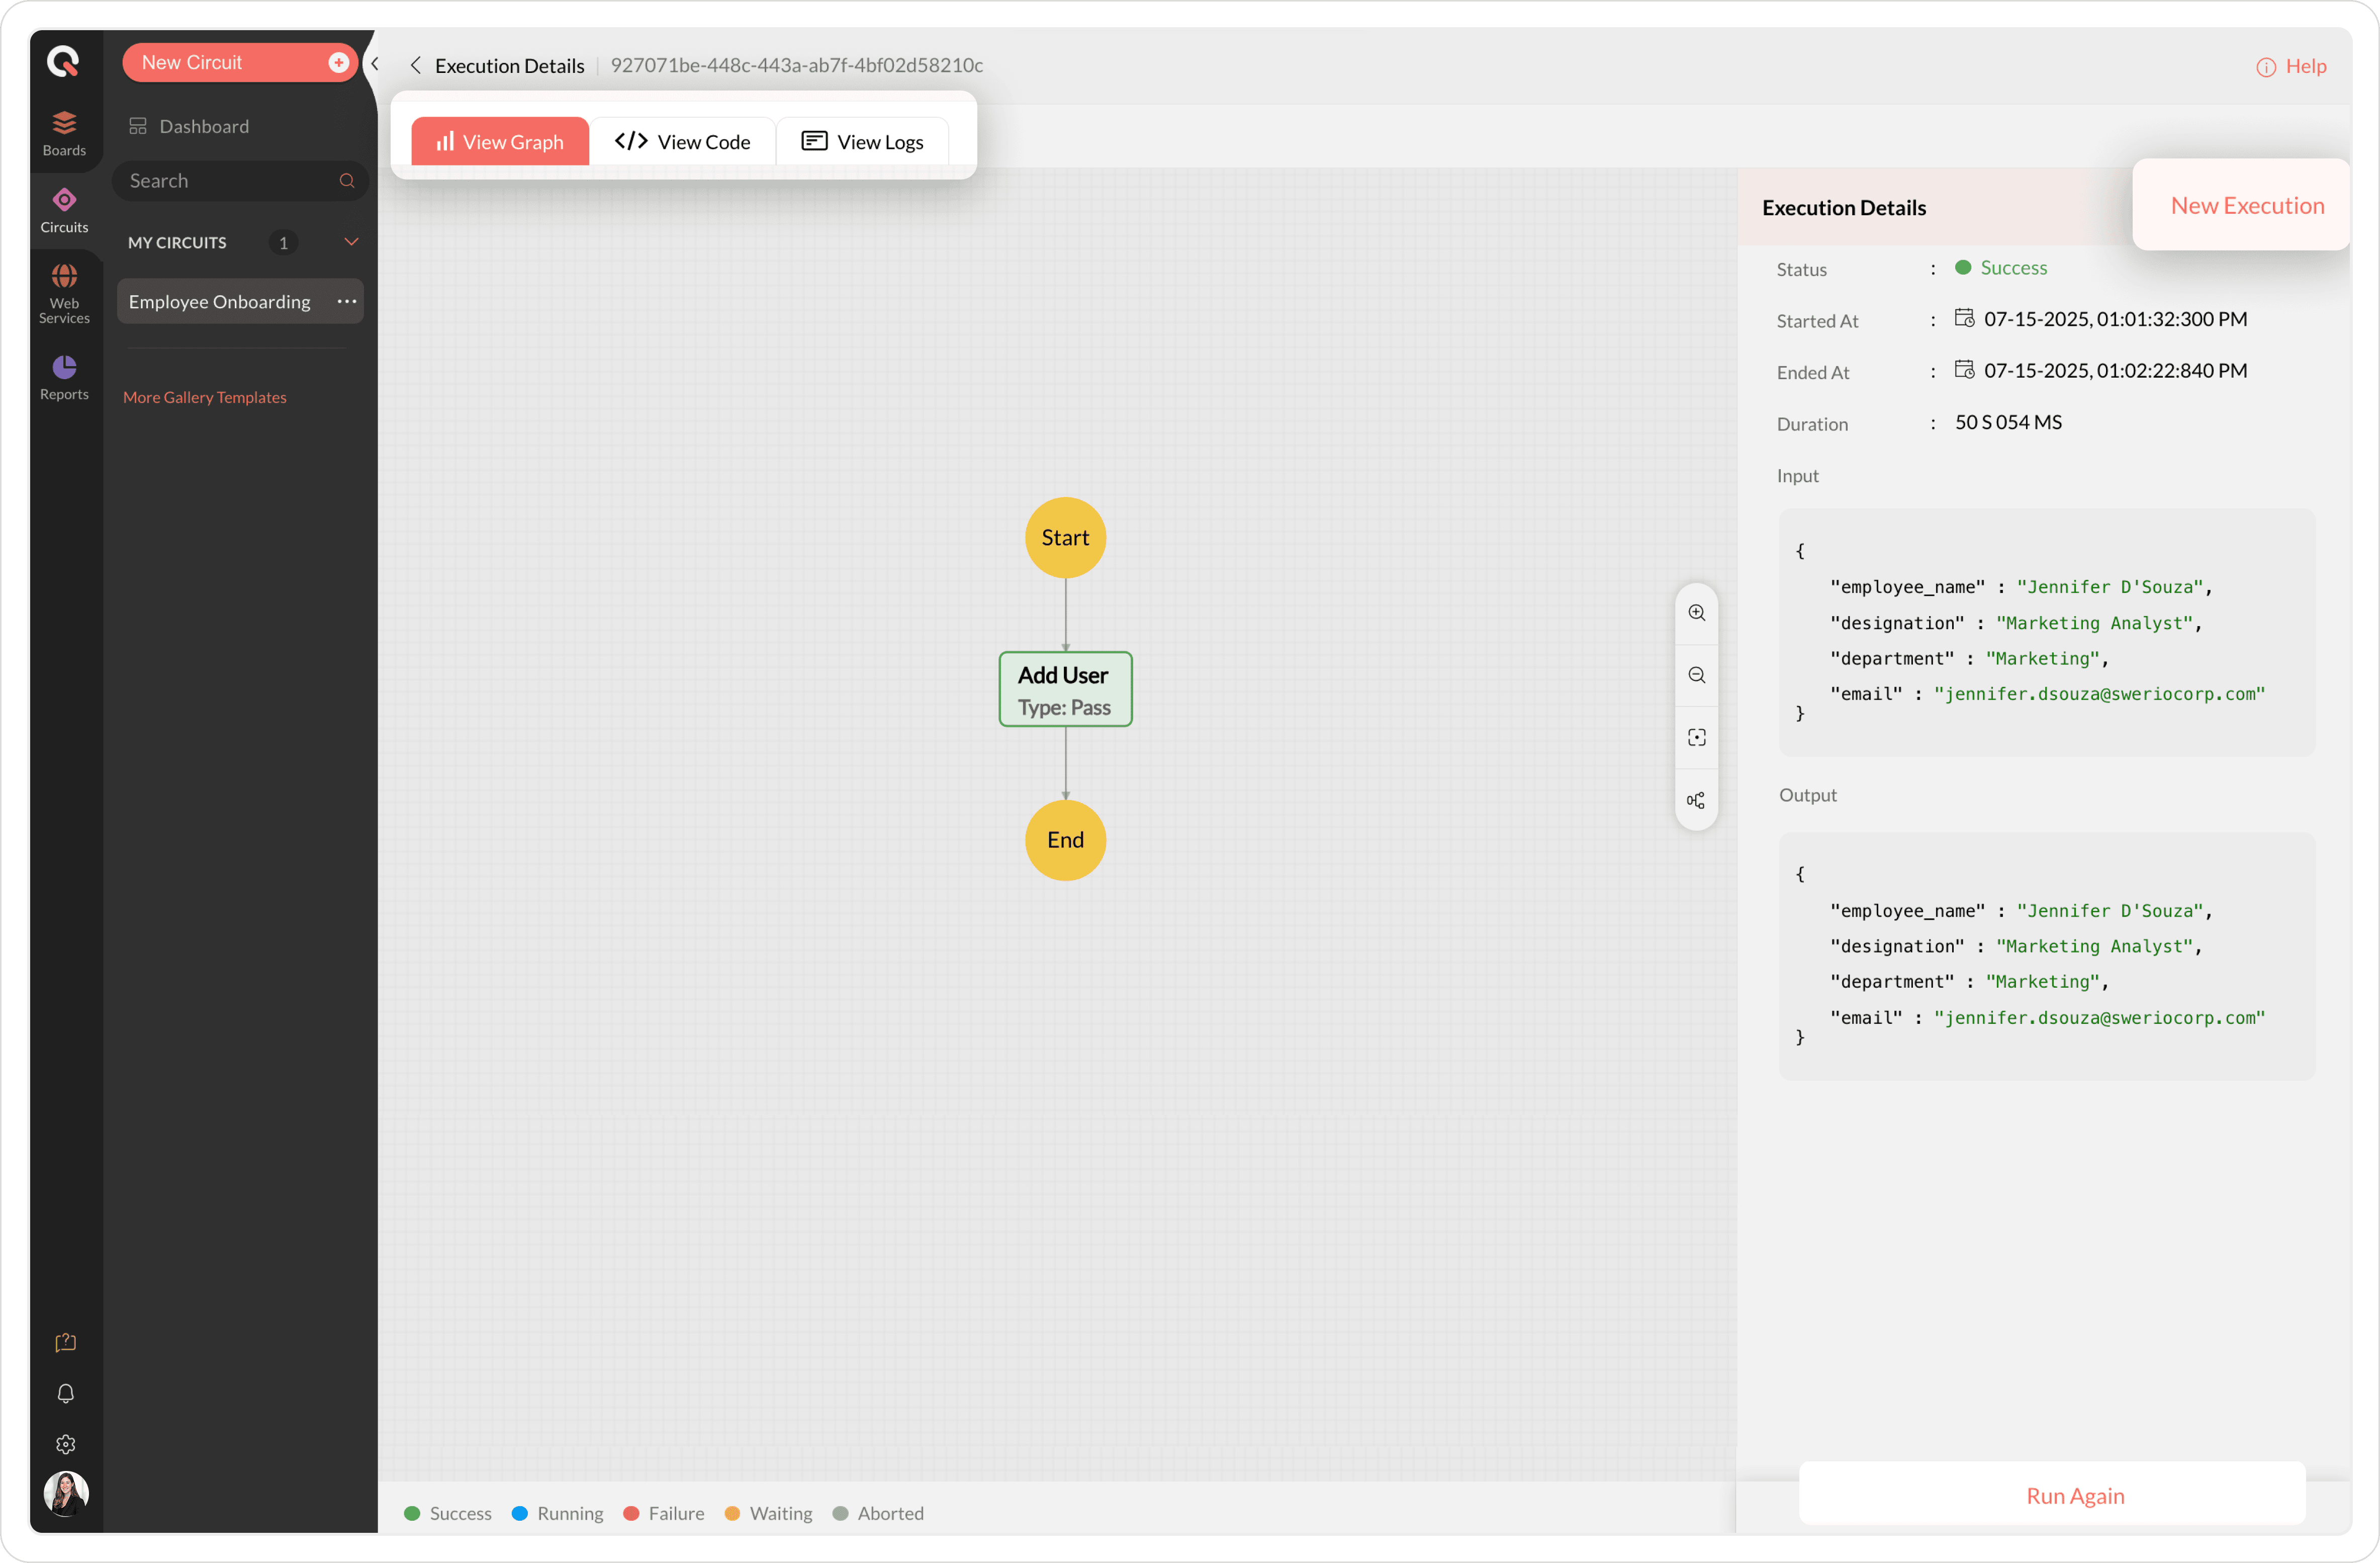The image size is (2380, 1563).
Task: Collapse the left sidebar panel
Action: 375,64
